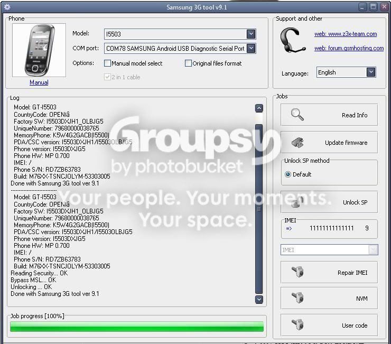Click the Unlock SP button
Viewport: 391px width, 344px height.
329,202
